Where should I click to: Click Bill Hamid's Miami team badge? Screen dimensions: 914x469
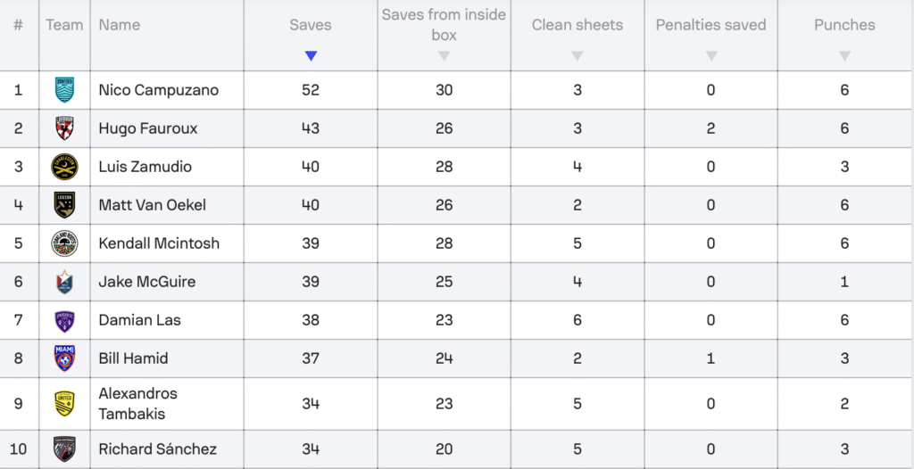[x=64, y=358]
